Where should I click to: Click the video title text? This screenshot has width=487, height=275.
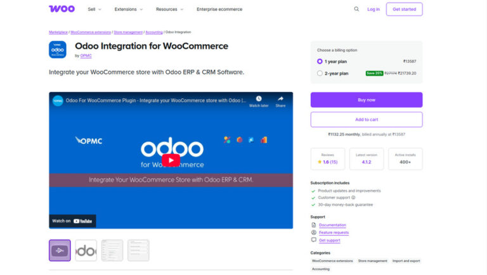tap(155, 101)
